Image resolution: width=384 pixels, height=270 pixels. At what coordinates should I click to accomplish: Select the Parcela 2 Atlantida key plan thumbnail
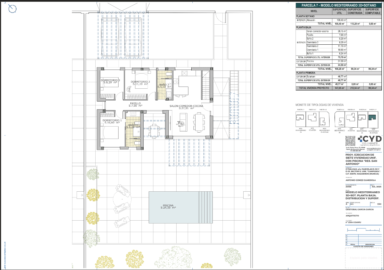[x=312, y=119]
